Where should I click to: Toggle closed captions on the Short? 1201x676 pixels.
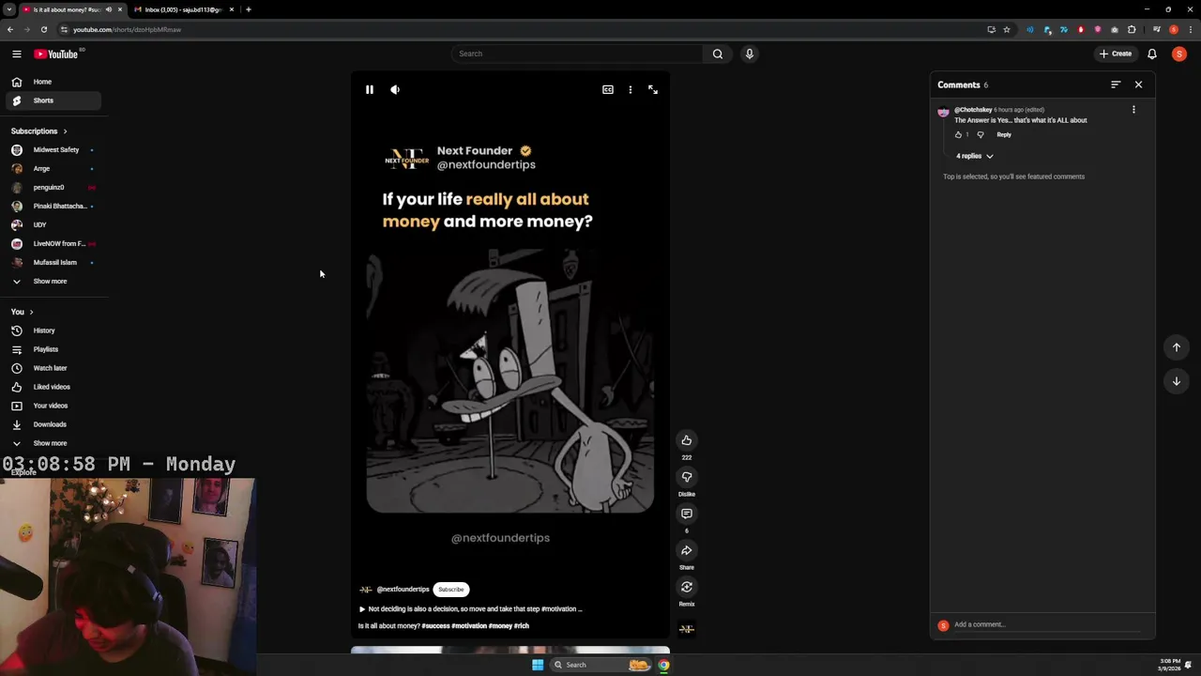608,89
